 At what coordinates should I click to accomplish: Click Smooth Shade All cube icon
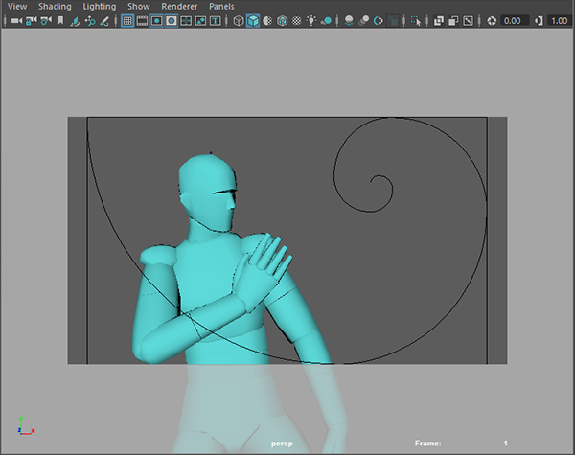point(253,20)
